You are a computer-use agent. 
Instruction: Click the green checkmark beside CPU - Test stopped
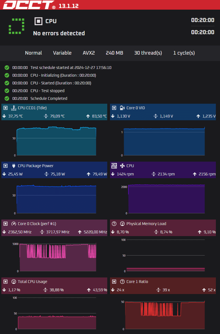[7, 91]
